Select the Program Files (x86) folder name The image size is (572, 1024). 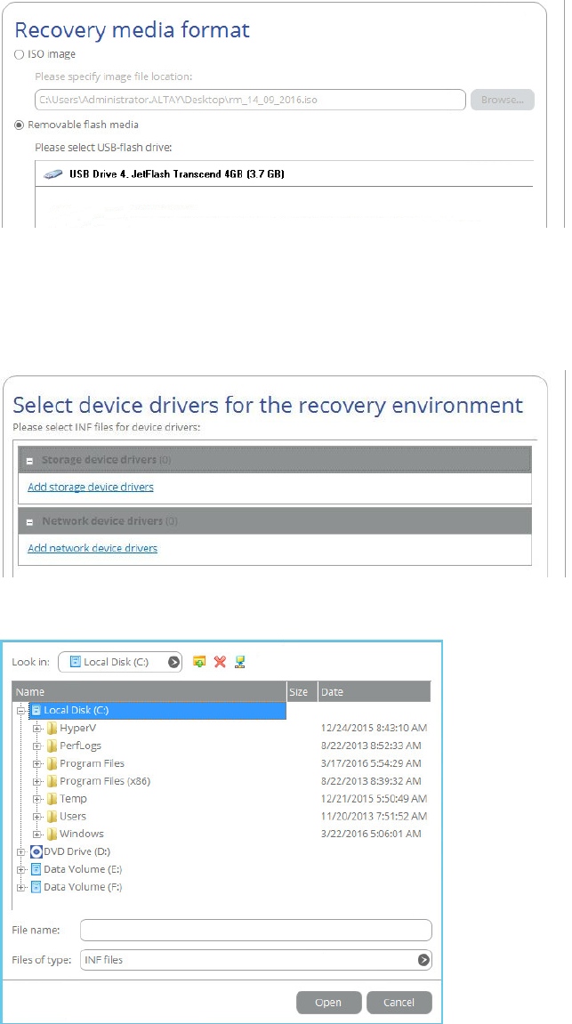pos(105,781)
